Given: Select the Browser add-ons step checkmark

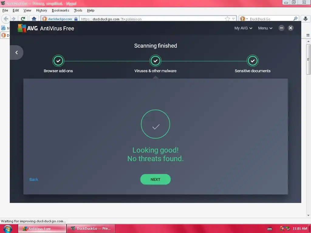Looking at the screenshot, I should [x=58, y=61].
